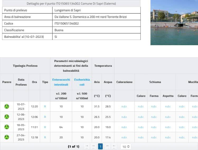The width and height of the screenshot is (198, 150).
Task: Click the Tipo column header
Action: click(45, 82)
